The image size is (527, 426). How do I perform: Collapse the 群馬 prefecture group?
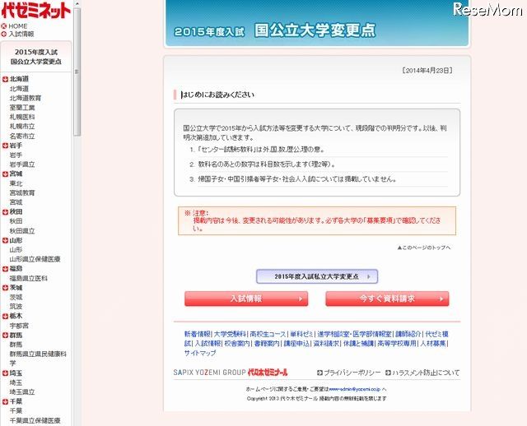[x=5, y=335]
